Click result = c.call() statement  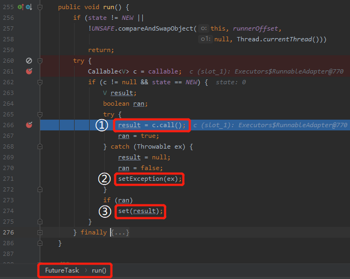152,125
